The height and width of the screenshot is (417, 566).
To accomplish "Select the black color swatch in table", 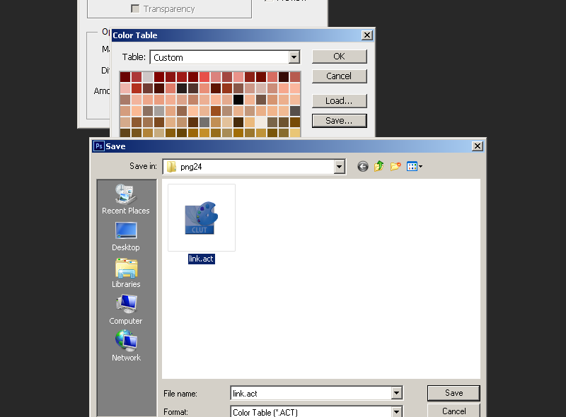I will 238,99.
